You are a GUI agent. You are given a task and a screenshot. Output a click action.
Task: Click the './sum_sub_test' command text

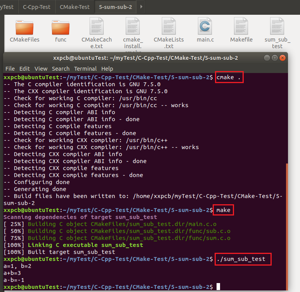(x=241, y=259)
